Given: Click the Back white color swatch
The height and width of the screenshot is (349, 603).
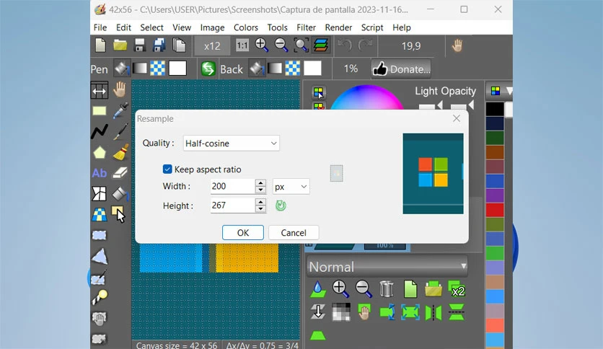Looking at the screenshot, I should [312, 69].
